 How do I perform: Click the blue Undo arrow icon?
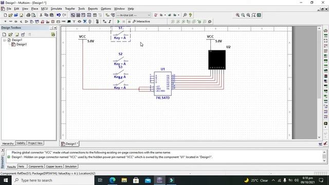[x=59, y=15]
